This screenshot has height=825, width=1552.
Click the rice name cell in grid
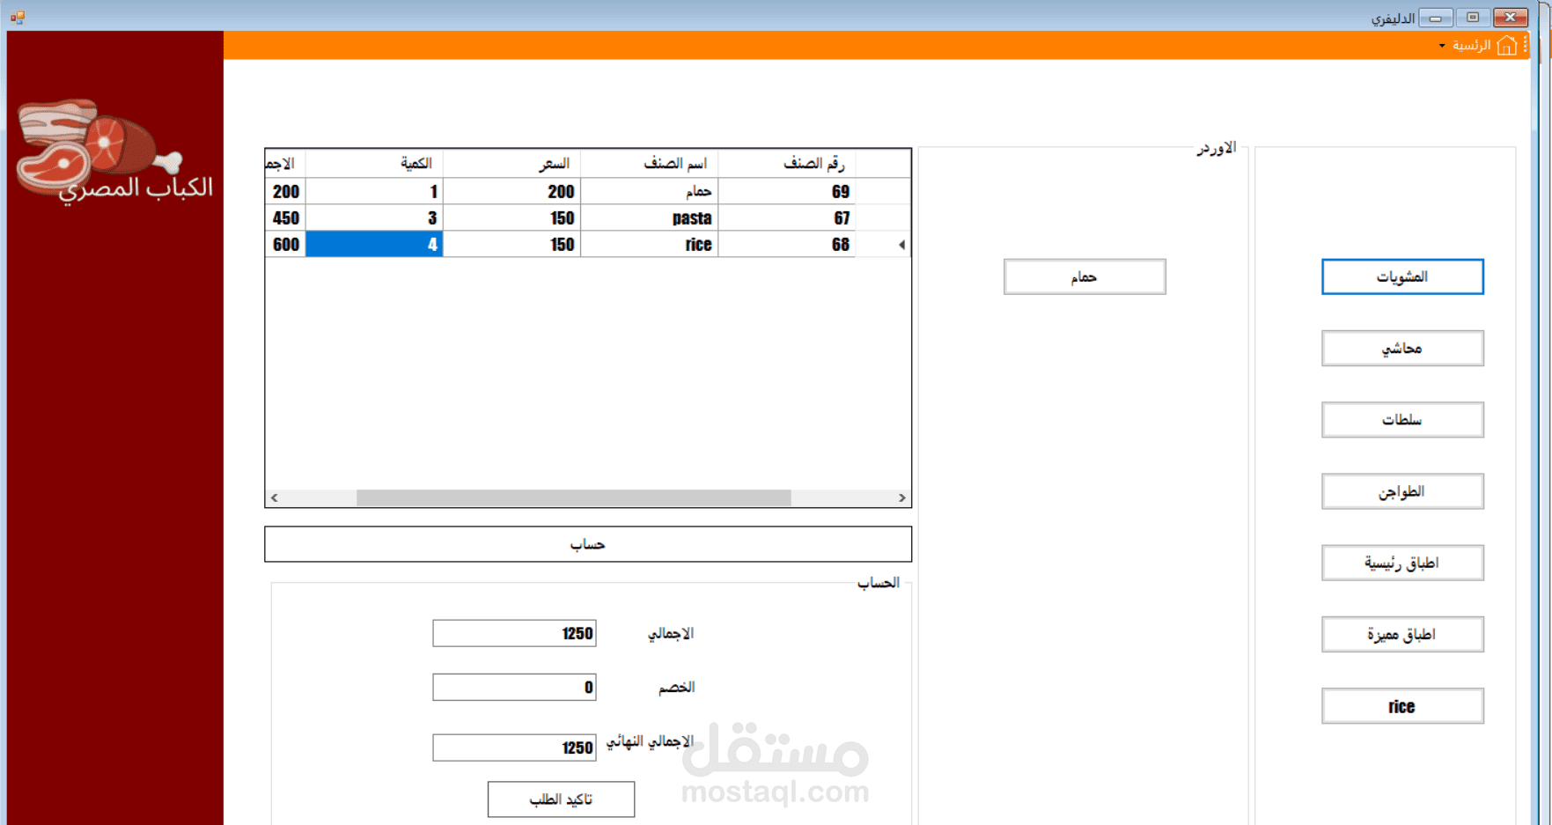coord(650,244)
